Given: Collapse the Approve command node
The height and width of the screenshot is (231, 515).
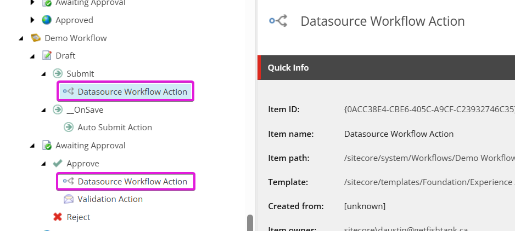Looking at the screenshot, I should [x=43, y=164].
